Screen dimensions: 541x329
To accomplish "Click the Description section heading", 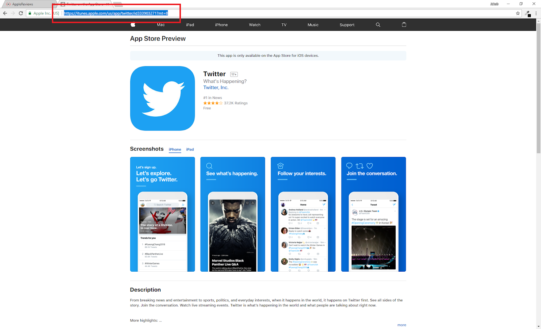I will [x=145, y=290].
